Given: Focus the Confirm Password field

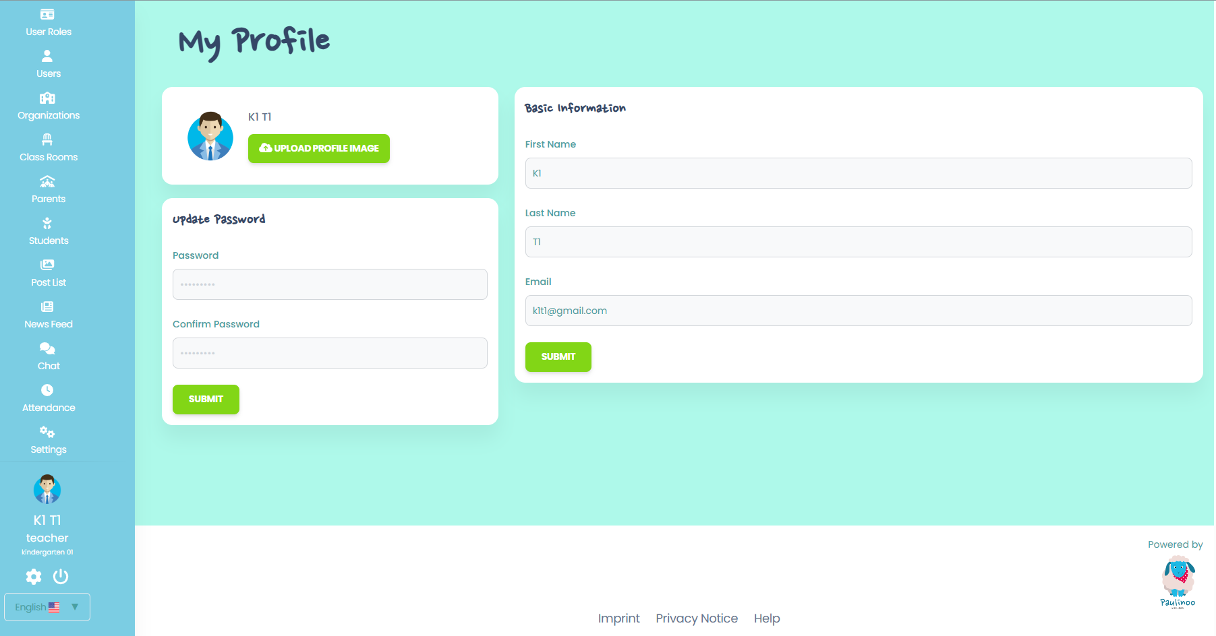Looking at the screenshot, I should (330, 353).
